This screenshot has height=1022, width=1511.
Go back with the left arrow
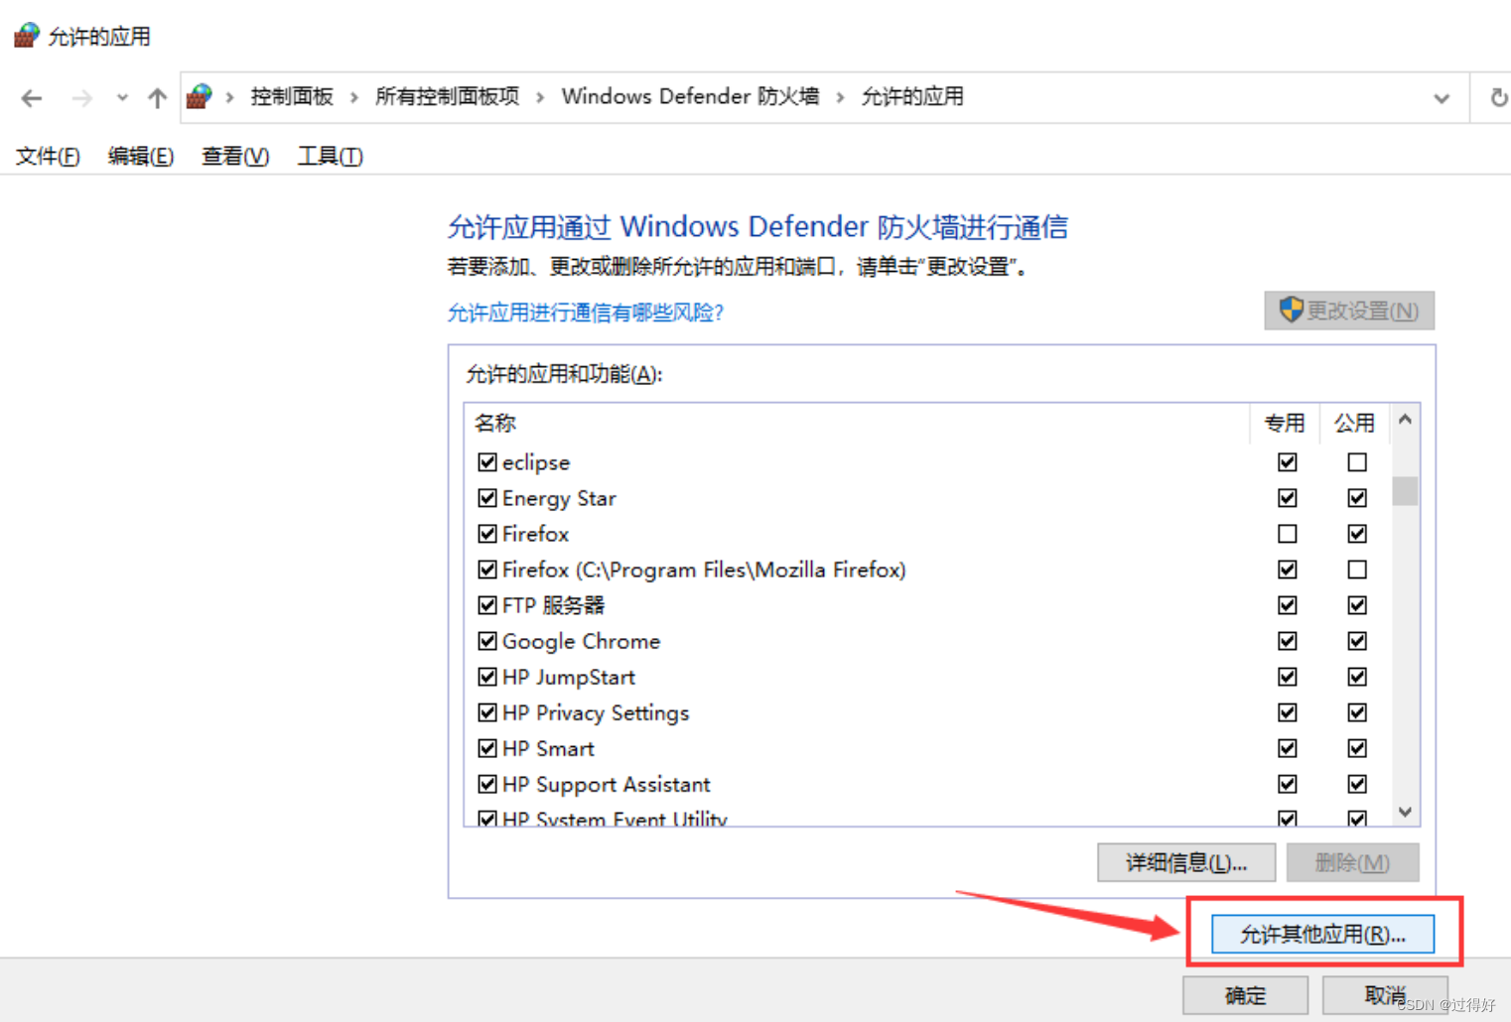(32, 98)
